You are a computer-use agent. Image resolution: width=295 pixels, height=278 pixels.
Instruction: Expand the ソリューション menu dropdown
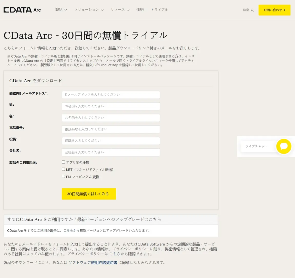pyautogui.click(x=89, y=9)
